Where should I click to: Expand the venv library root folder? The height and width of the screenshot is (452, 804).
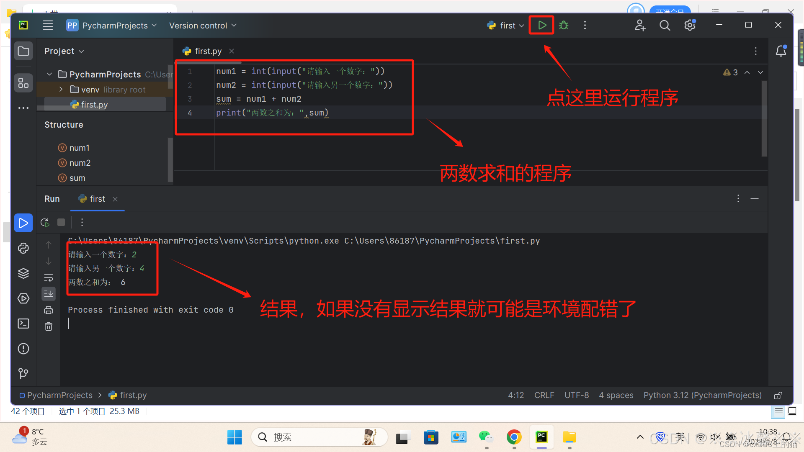[61, 90]
